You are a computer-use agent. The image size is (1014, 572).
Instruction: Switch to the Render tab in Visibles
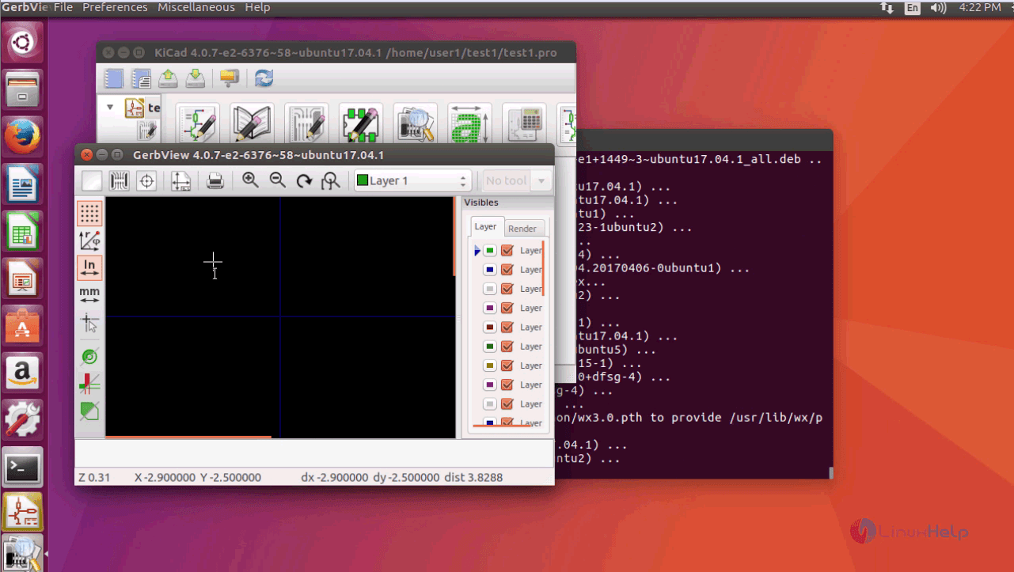tap(522, 229)
